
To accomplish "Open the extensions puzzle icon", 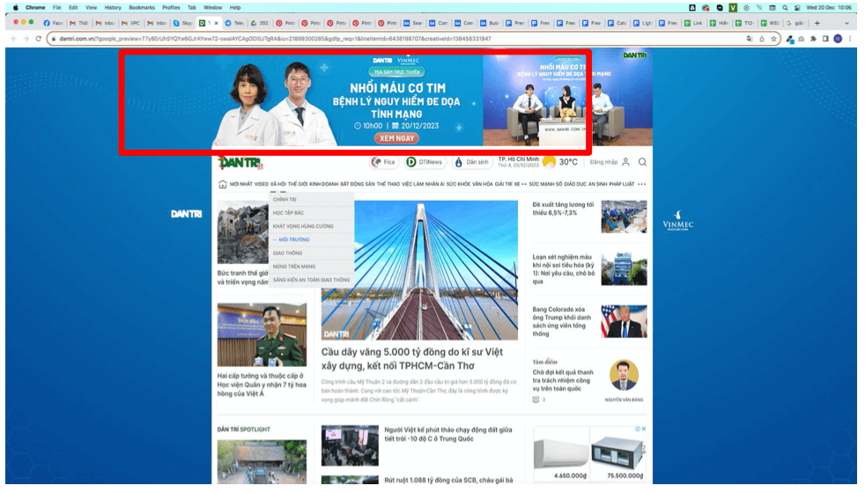I will pyautogui.click(x=813, y=39).
